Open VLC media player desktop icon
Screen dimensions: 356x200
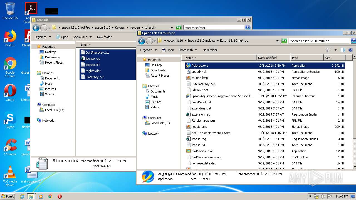coord(10,176)
